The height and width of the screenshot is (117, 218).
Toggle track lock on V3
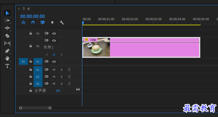(x=31, y=33)
